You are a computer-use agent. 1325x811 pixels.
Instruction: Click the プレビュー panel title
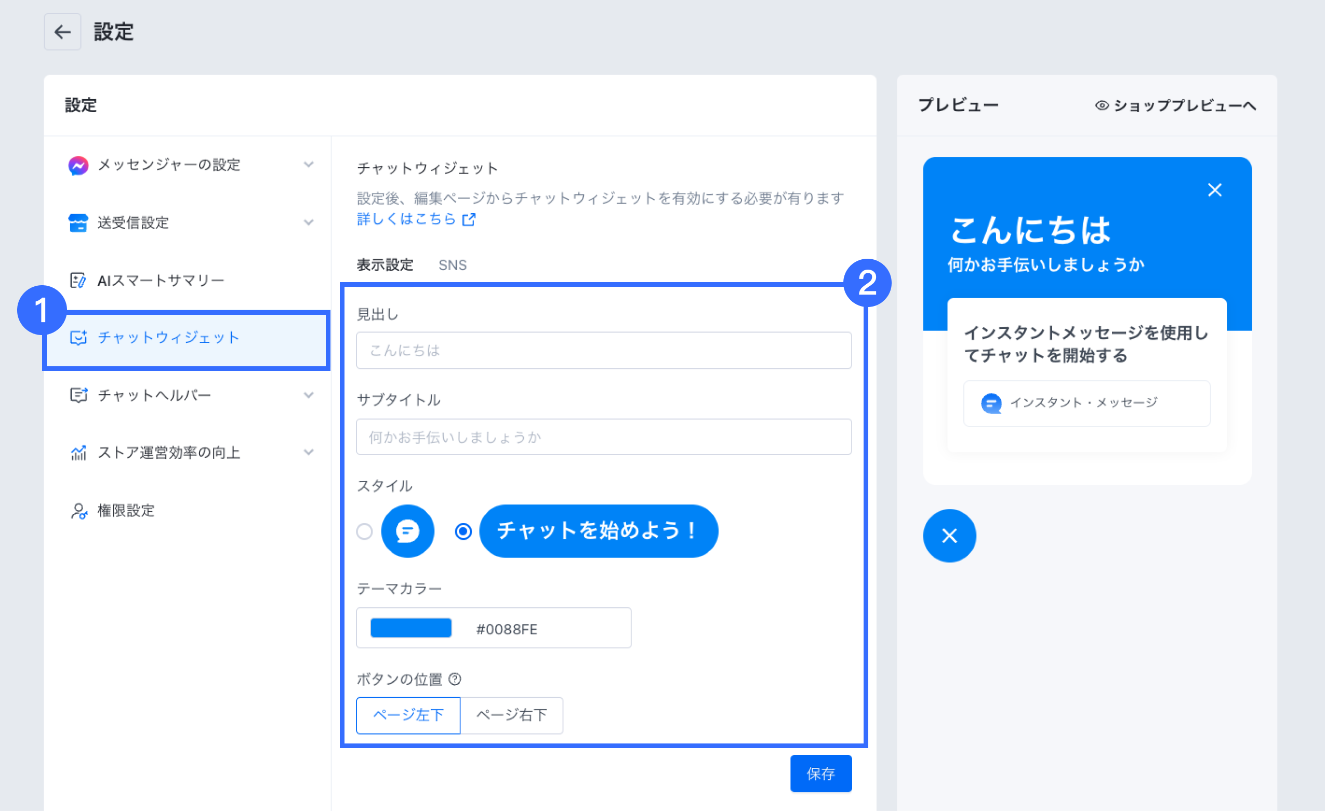959,105
